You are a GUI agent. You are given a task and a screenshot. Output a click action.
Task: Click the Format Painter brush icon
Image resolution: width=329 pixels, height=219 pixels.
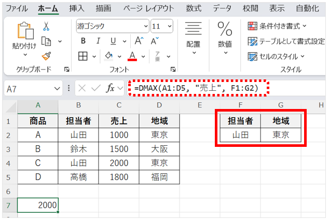[46, 56]
